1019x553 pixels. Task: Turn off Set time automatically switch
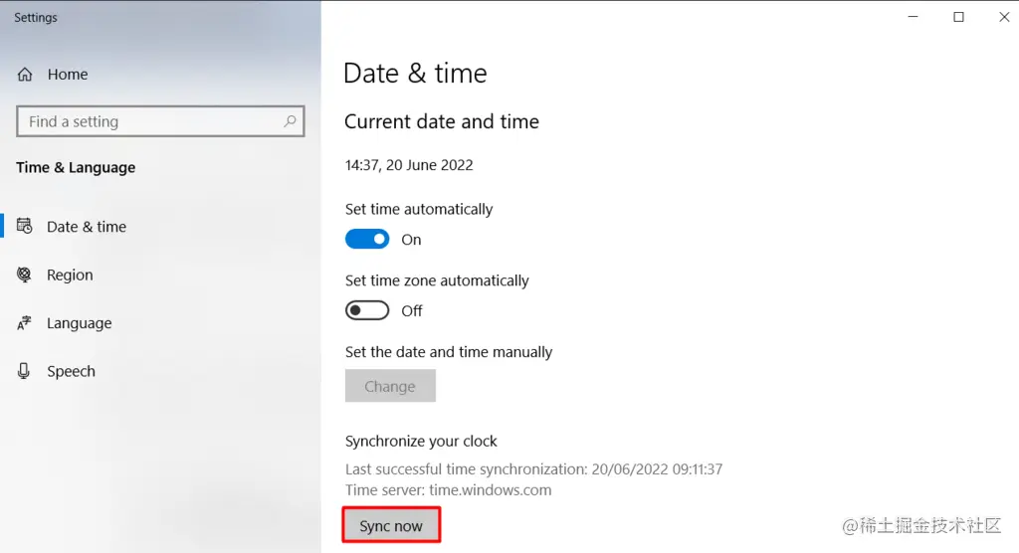[x=367, y=239]
